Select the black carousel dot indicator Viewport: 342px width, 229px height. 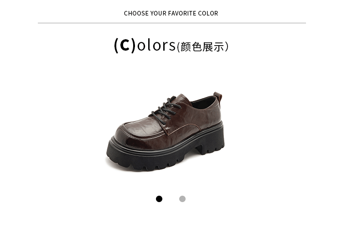[159, 199]
